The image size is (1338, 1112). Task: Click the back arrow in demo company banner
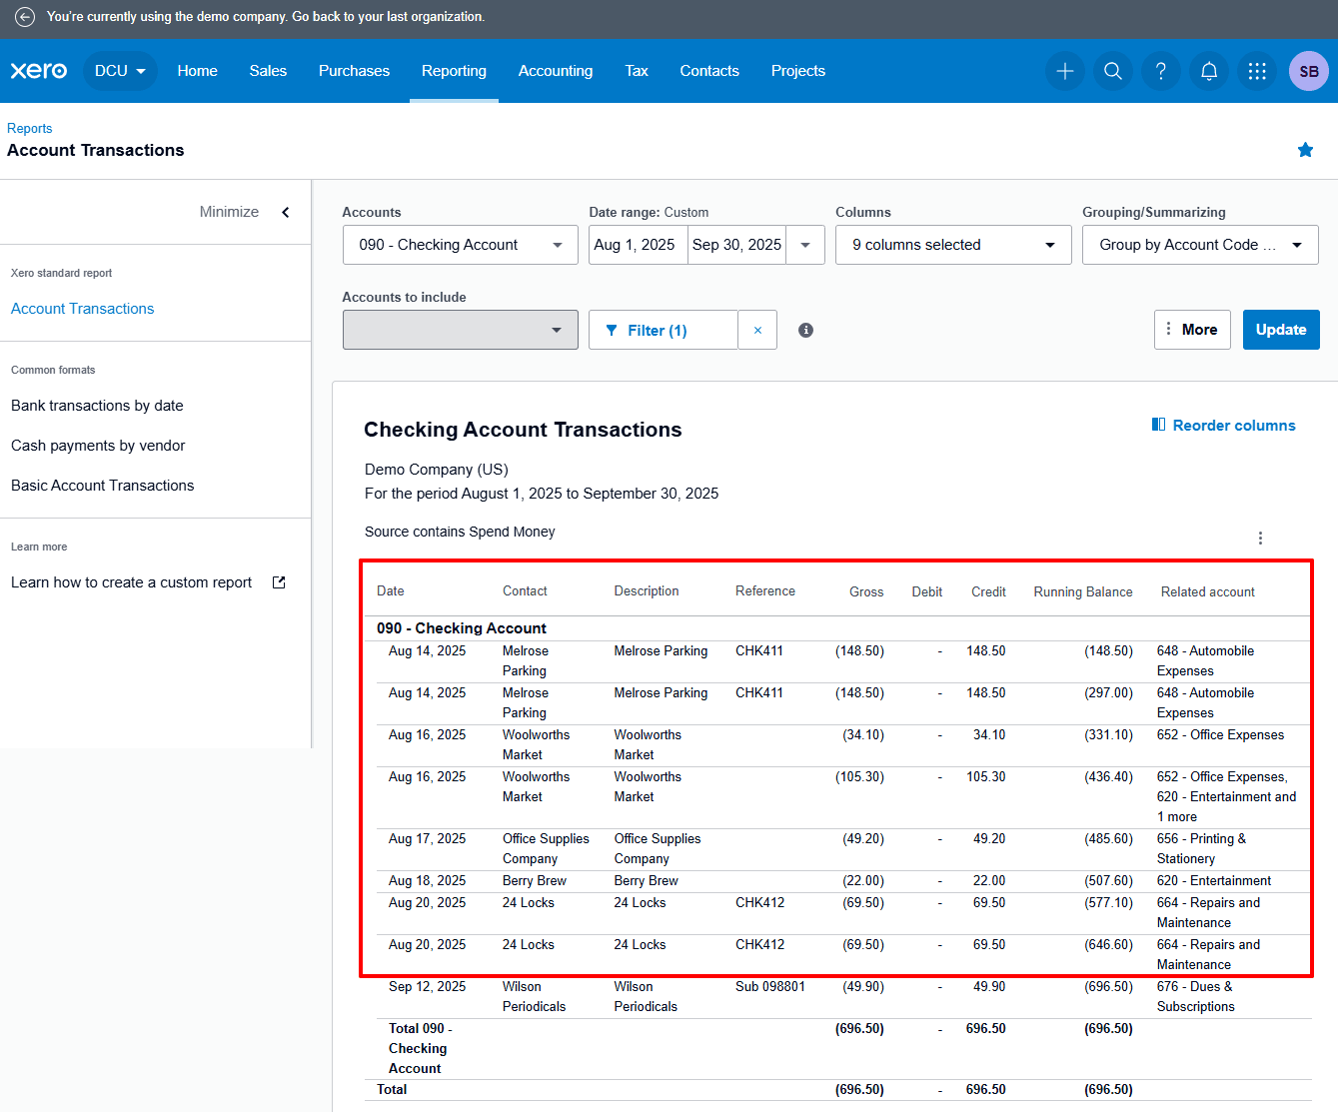(25, 17)
